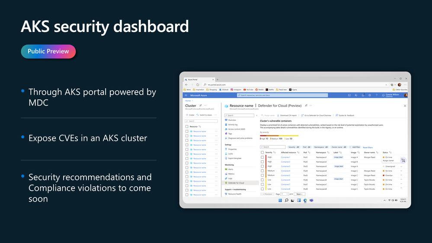Open the notifications bell in Azure header

(363, 95)
